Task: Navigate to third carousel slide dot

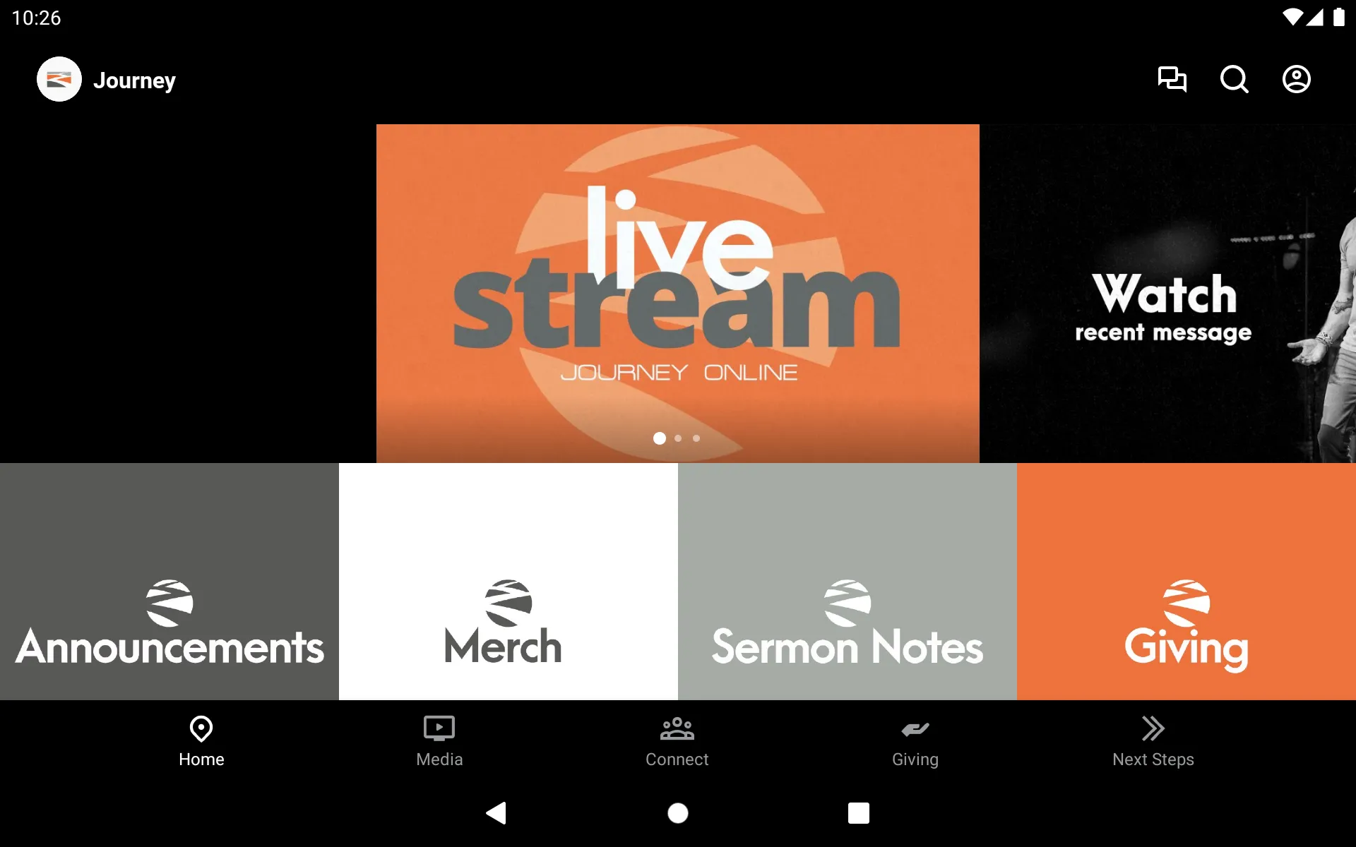Action: click(696, 437)
